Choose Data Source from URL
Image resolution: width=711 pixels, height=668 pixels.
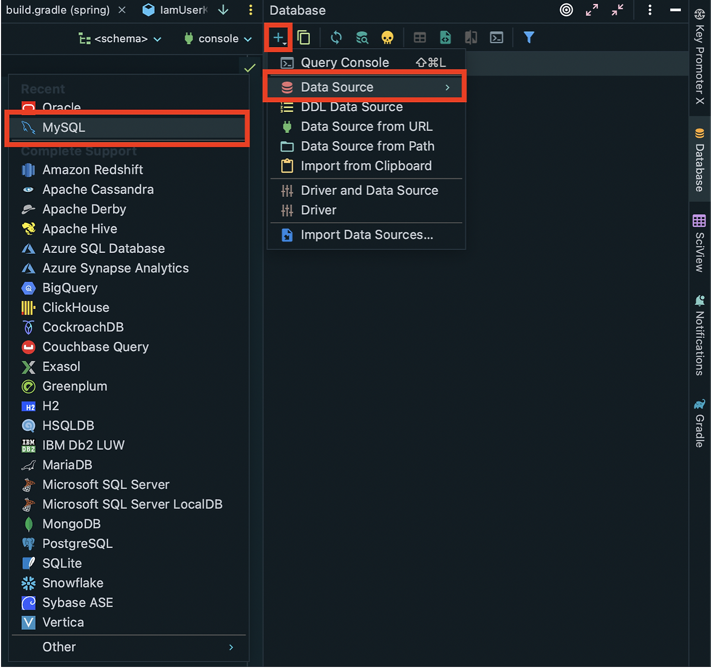pos(366,127)
